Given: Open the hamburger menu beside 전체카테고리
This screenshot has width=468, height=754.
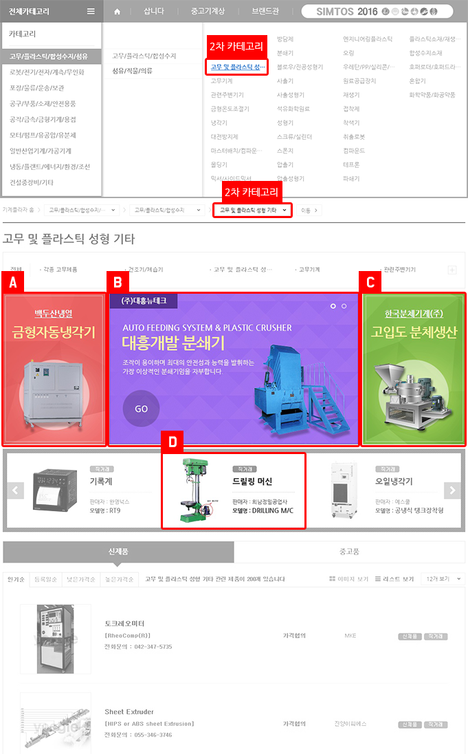Looking at the screenshot, I should [91, 11].
